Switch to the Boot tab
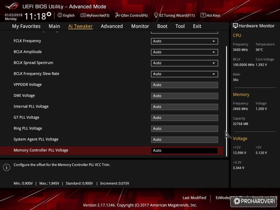 pos(162,26)
